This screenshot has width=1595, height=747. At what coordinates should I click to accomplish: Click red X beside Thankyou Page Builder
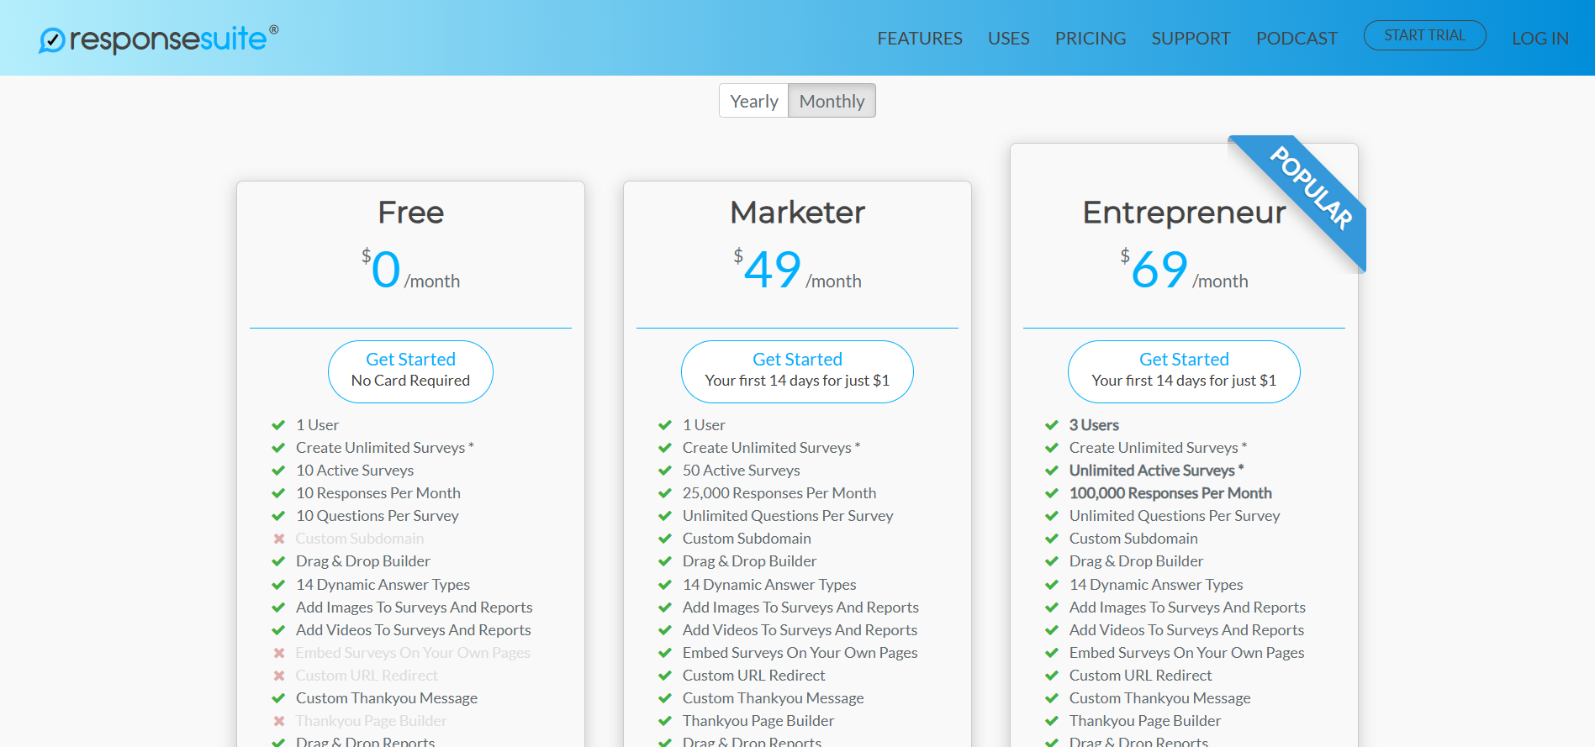pyautogui.click(x=279, y=721)
